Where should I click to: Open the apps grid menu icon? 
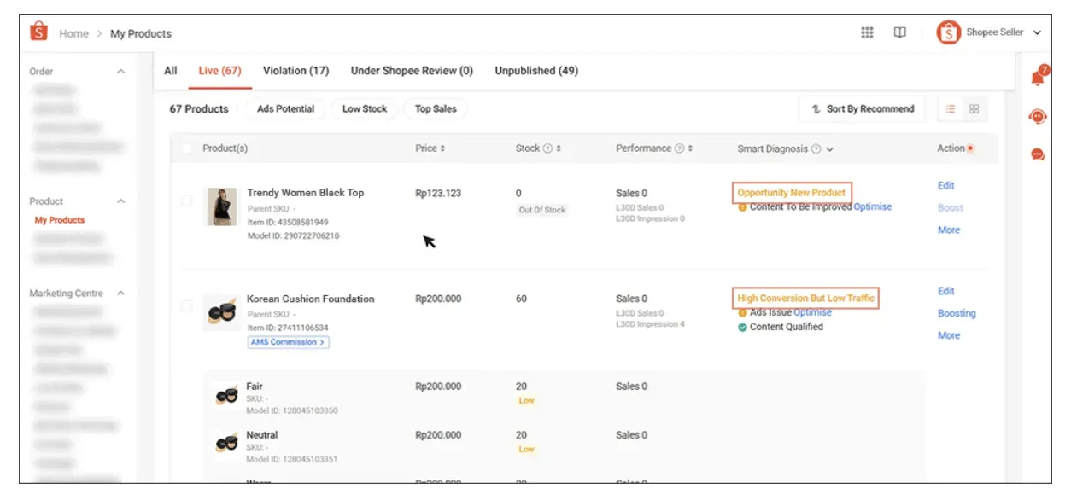[867, 32]
